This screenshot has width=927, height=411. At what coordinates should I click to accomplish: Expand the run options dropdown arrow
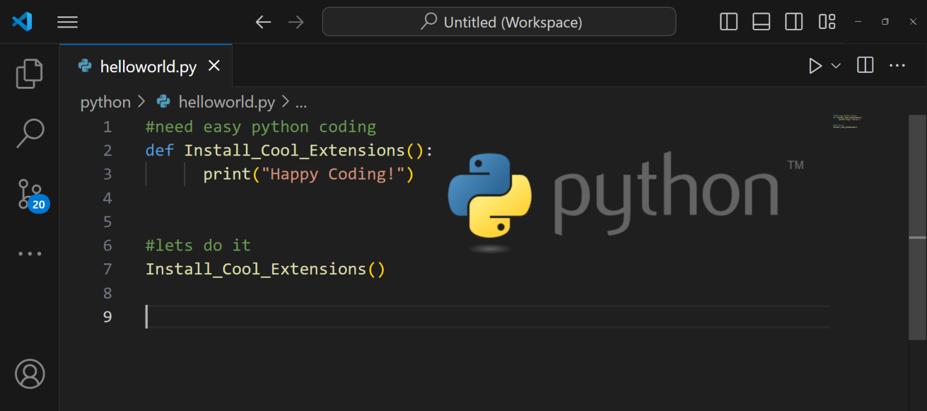tap(836, 66)
